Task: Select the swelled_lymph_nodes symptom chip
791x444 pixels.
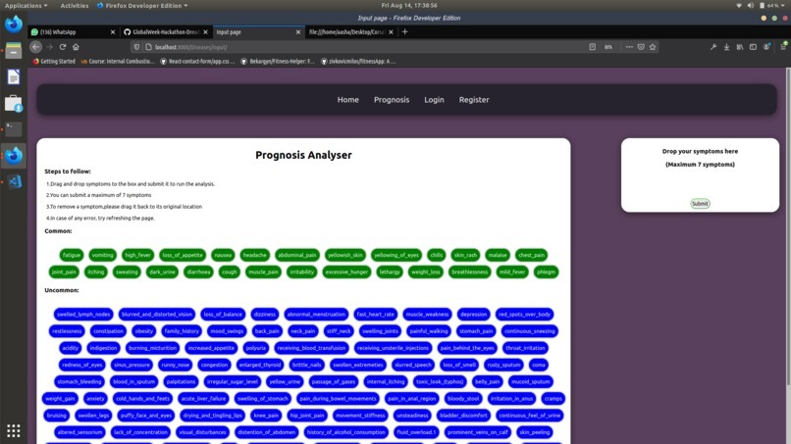Action: (x=83, y=314)
